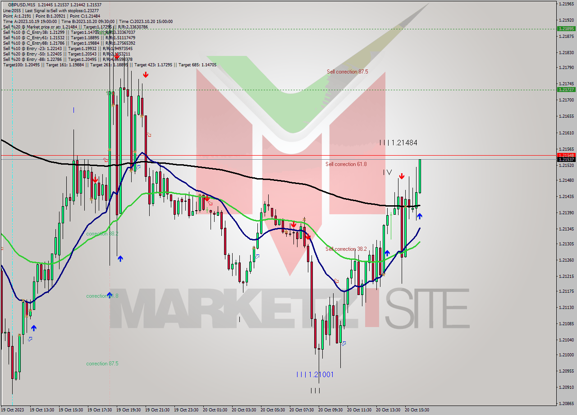577x415 pixels.
Task: Click the '20 Oct 07:30' time axis label
Action: 302,410
